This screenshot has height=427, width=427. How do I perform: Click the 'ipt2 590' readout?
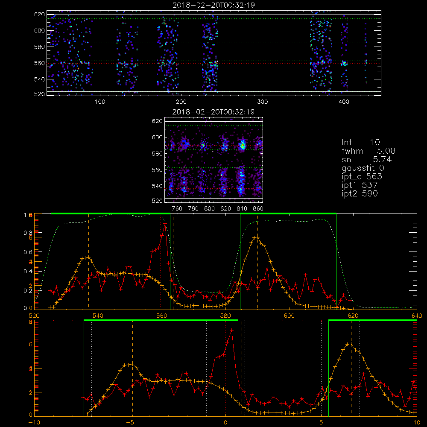coord(360,193)
